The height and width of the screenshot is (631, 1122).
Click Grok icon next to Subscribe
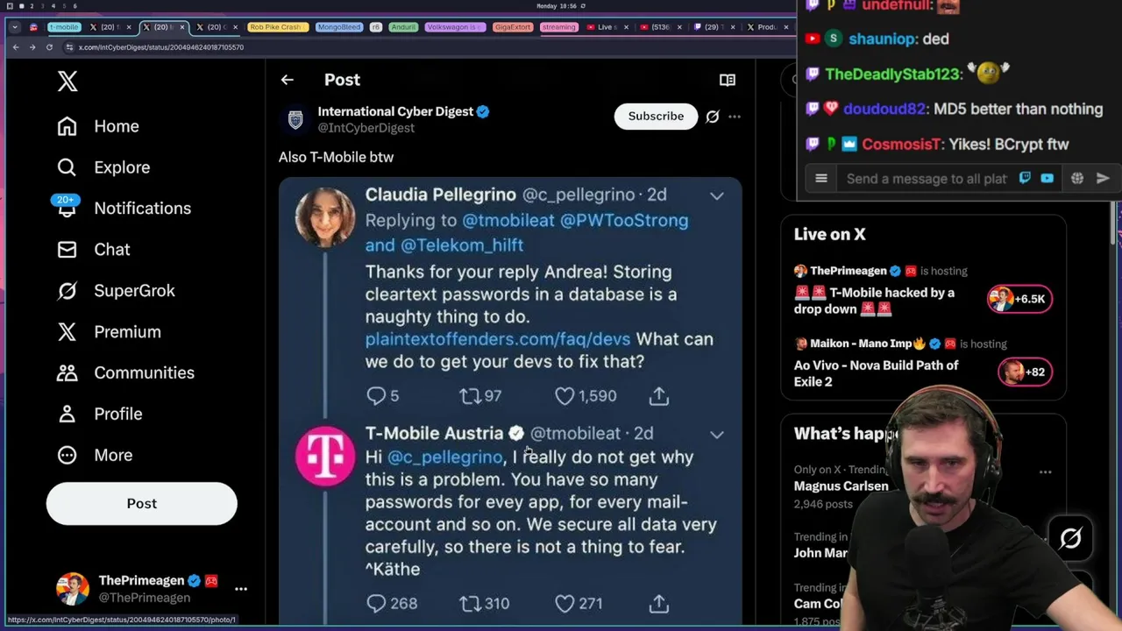[713, 117]
